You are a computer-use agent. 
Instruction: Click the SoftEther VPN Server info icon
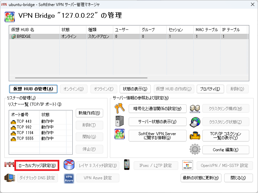pyautogui.click(x=120, y=135)
